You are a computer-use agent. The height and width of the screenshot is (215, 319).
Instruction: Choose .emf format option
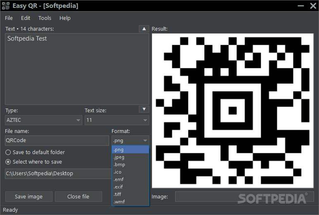pos(130,179)
